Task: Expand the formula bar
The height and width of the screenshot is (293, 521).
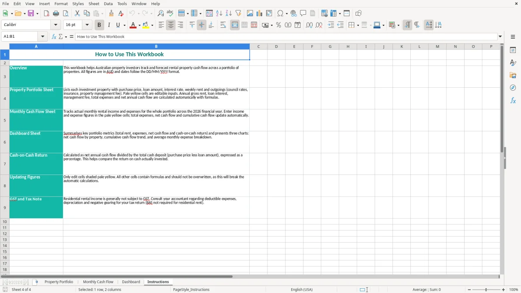Action: point(500,37)
